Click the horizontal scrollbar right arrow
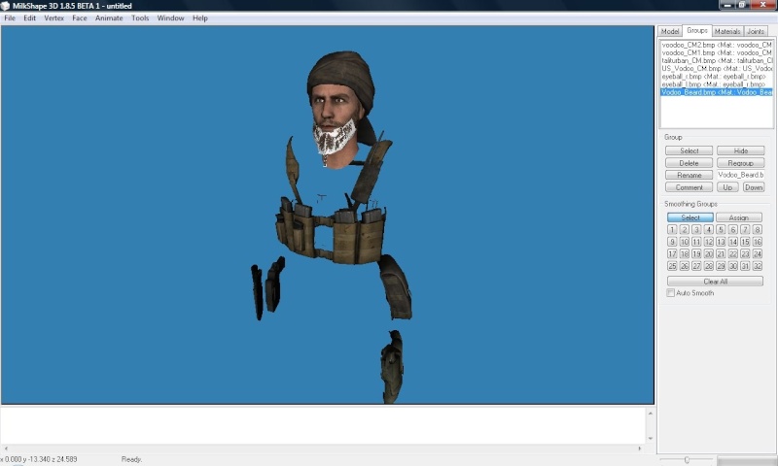Image resolution: width=778 pixels, height=466 pixels. pyautogui.click(x=640, y=449)
